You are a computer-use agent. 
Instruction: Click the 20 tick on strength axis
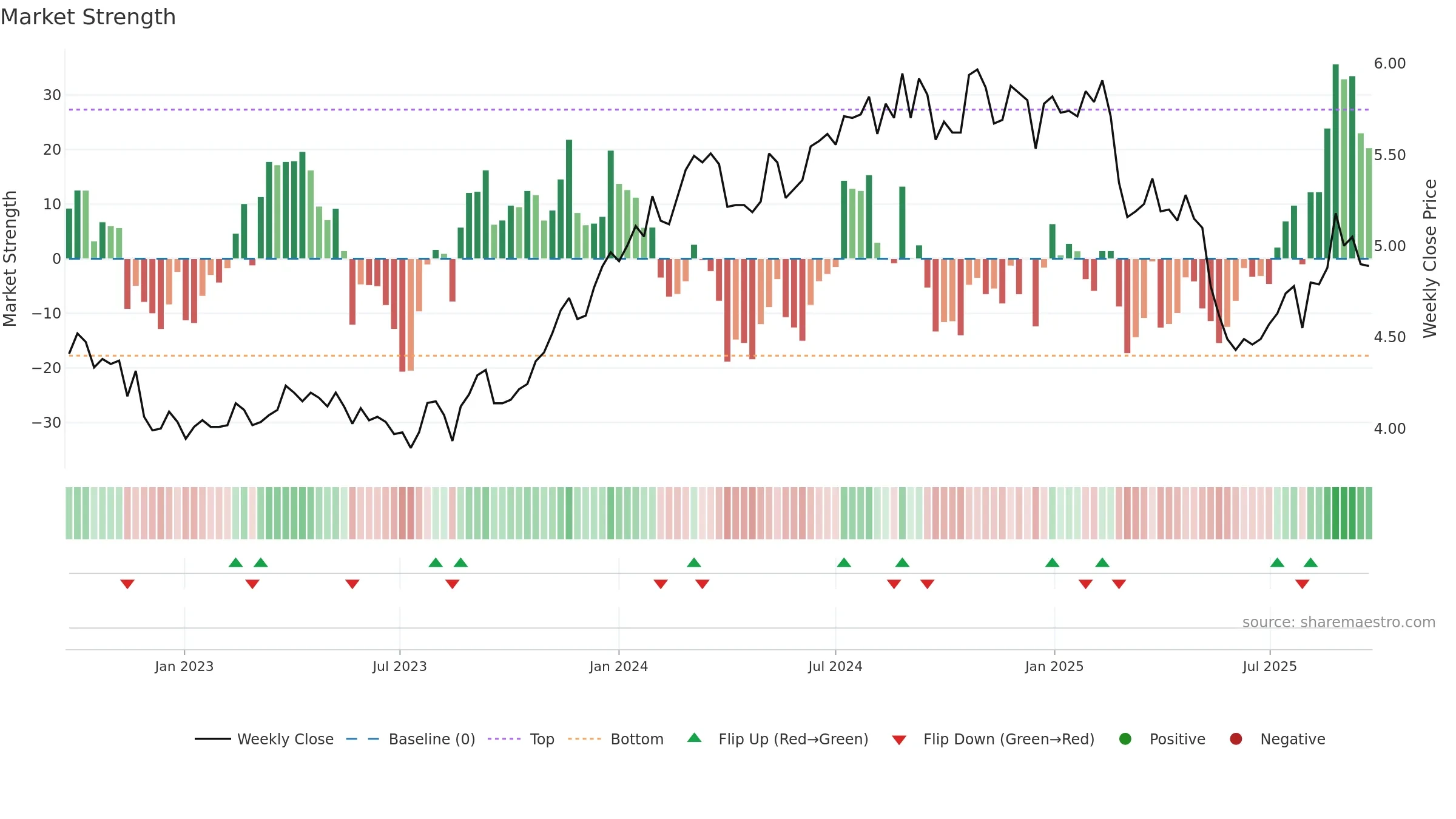click(x=52, y=150)
